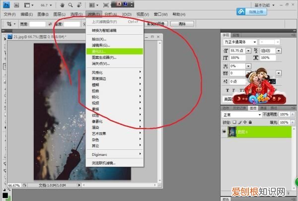Open Digimarc submenu

[115, 154]
